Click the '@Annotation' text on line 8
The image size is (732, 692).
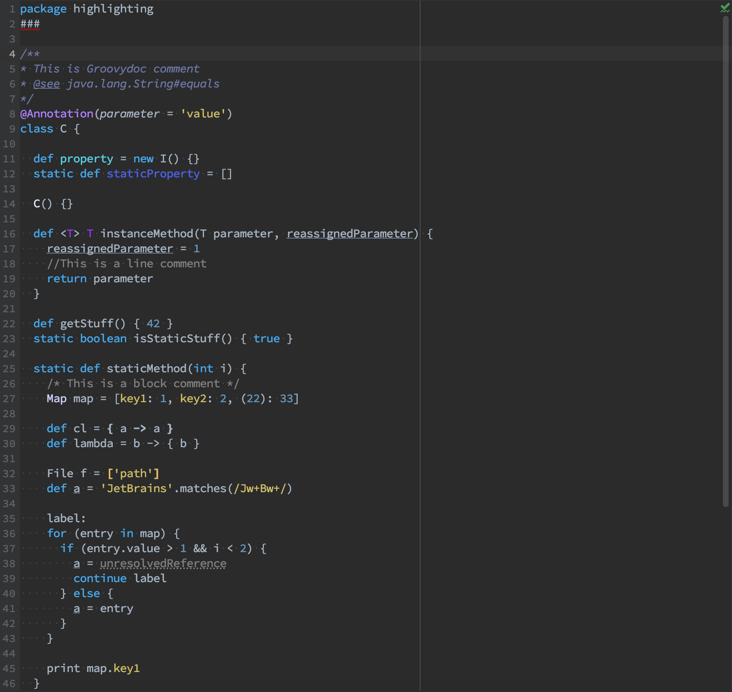click(57, 114)
